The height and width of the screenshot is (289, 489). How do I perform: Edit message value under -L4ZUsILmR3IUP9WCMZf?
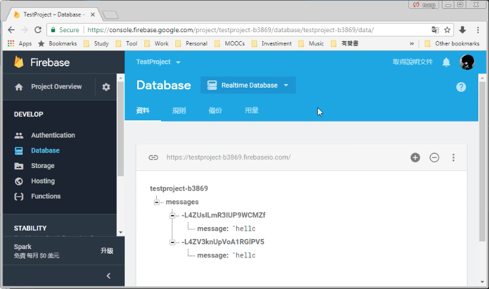click(x=245, y=229)
